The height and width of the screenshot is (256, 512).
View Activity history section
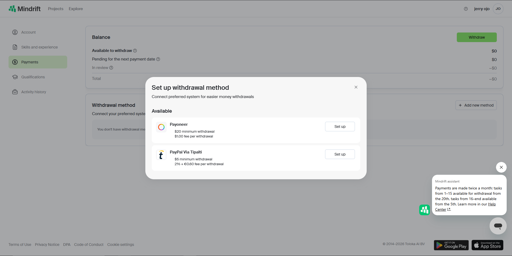38,92
